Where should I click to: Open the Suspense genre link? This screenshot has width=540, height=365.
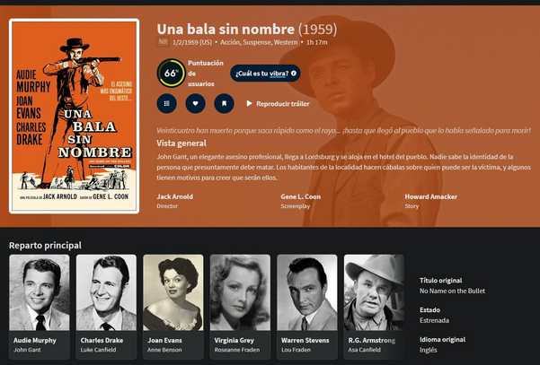click(x=258, y=42)
